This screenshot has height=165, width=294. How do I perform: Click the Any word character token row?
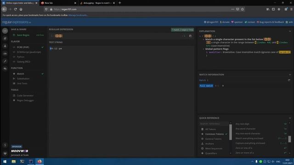point(261,129)
